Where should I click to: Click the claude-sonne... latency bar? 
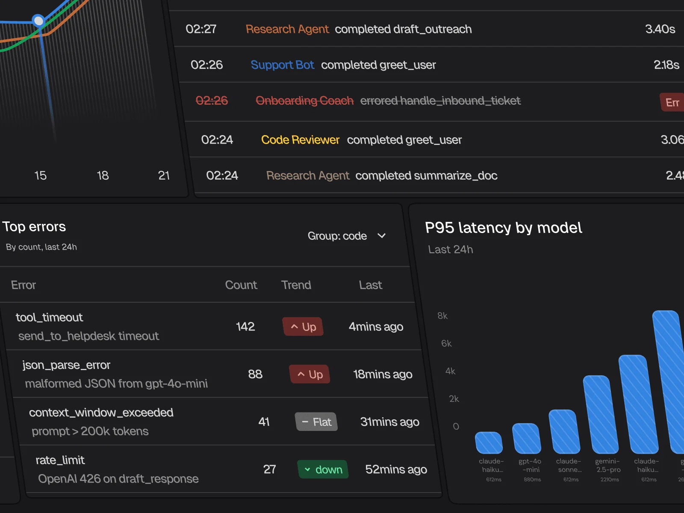point(565,432)
